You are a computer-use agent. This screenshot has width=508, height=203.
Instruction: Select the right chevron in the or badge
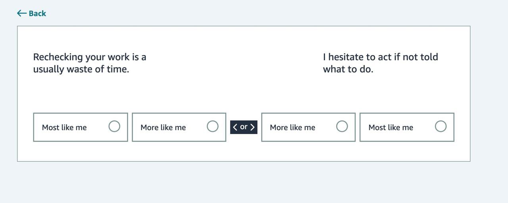coord(252,127)
